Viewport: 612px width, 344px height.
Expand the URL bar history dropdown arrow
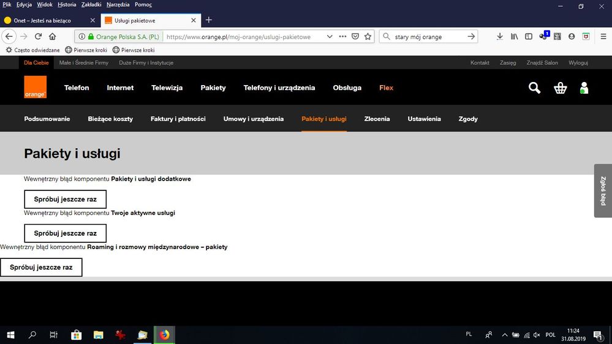330,37
